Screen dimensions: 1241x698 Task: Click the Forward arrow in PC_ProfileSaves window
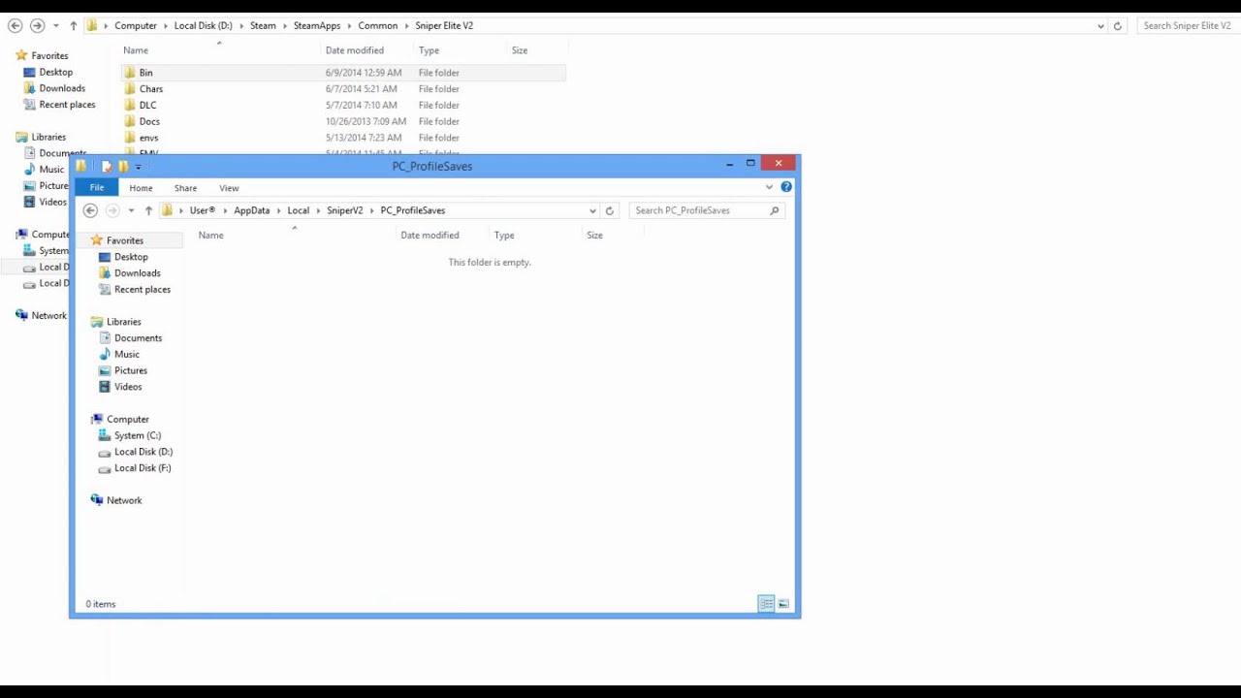(112, 210)
